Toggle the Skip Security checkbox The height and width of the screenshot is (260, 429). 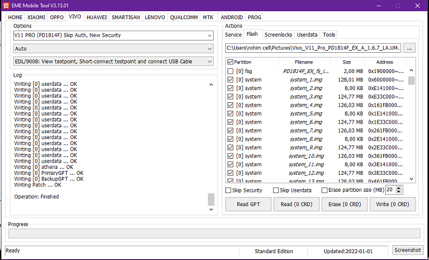point(229,190)
